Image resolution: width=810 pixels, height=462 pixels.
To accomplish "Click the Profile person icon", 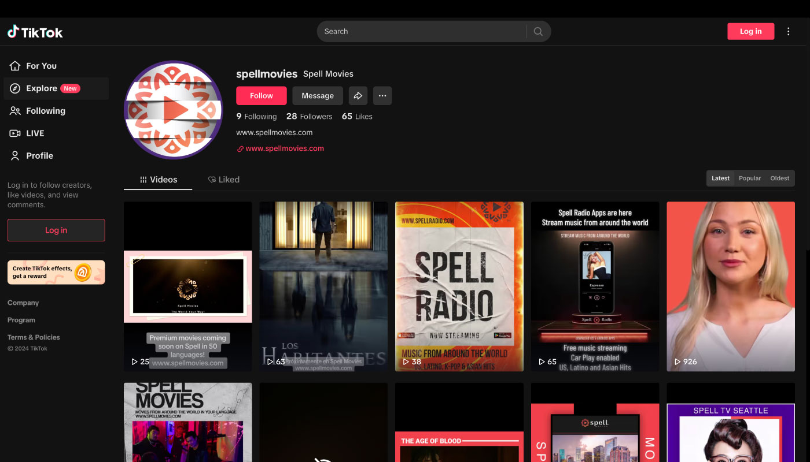I will coord(15,156).
